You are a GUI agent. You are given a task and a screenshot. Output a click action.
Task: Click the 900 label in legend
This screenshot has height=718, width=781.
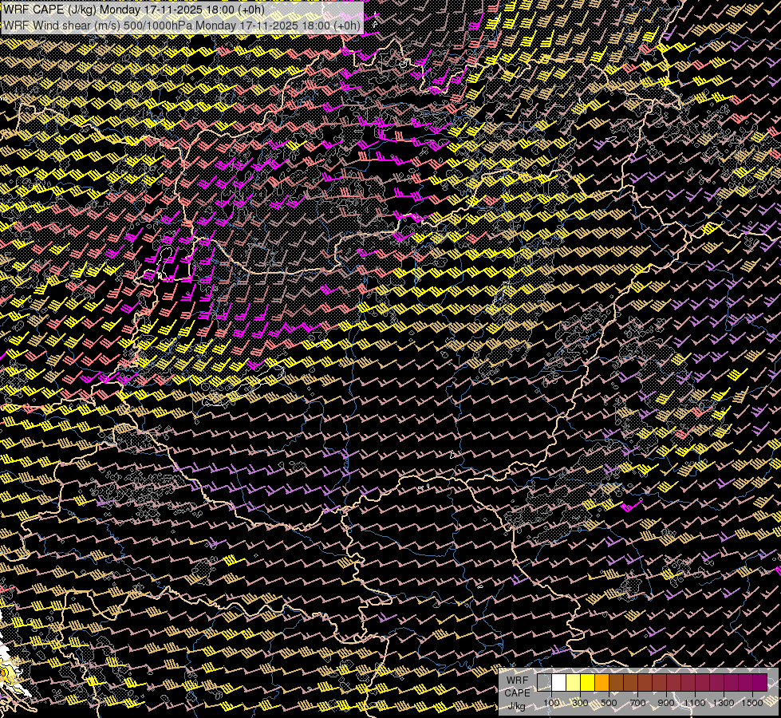click(666, 703)
